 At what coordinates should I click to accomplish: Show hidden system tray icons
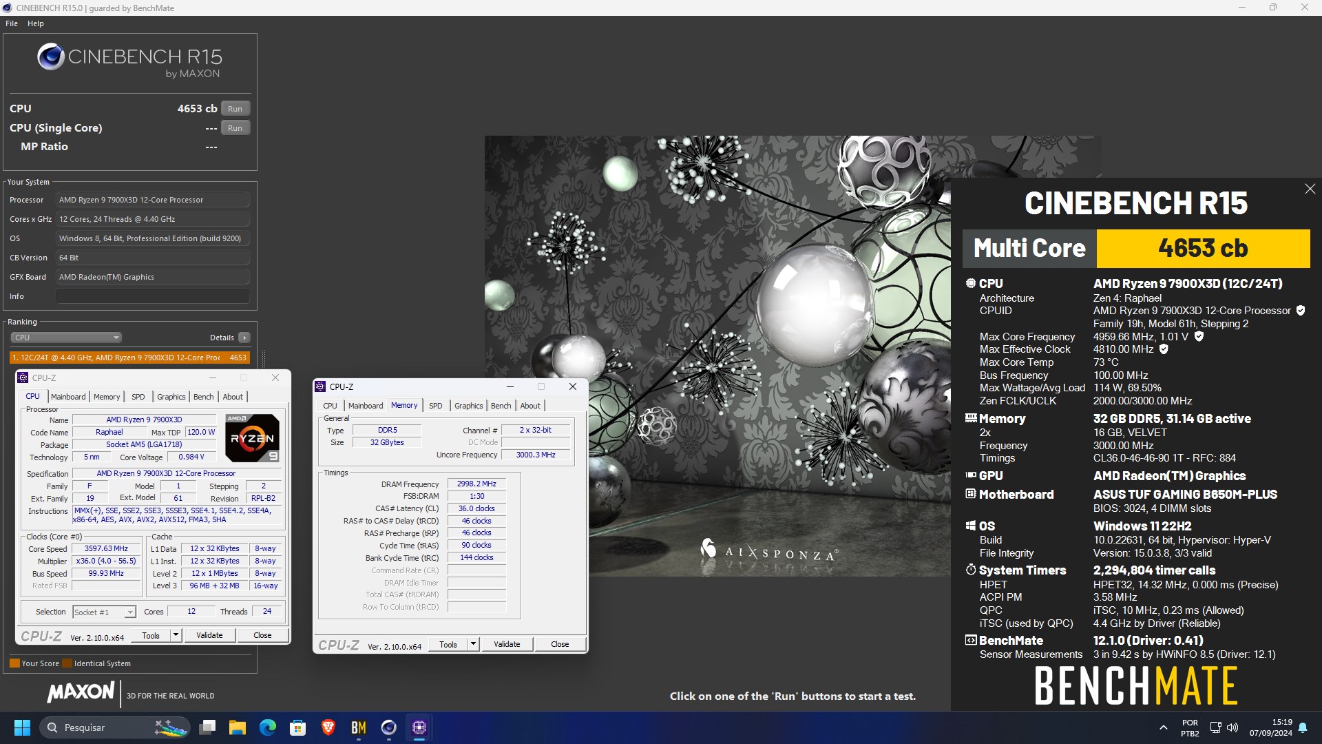[1163, 727]
